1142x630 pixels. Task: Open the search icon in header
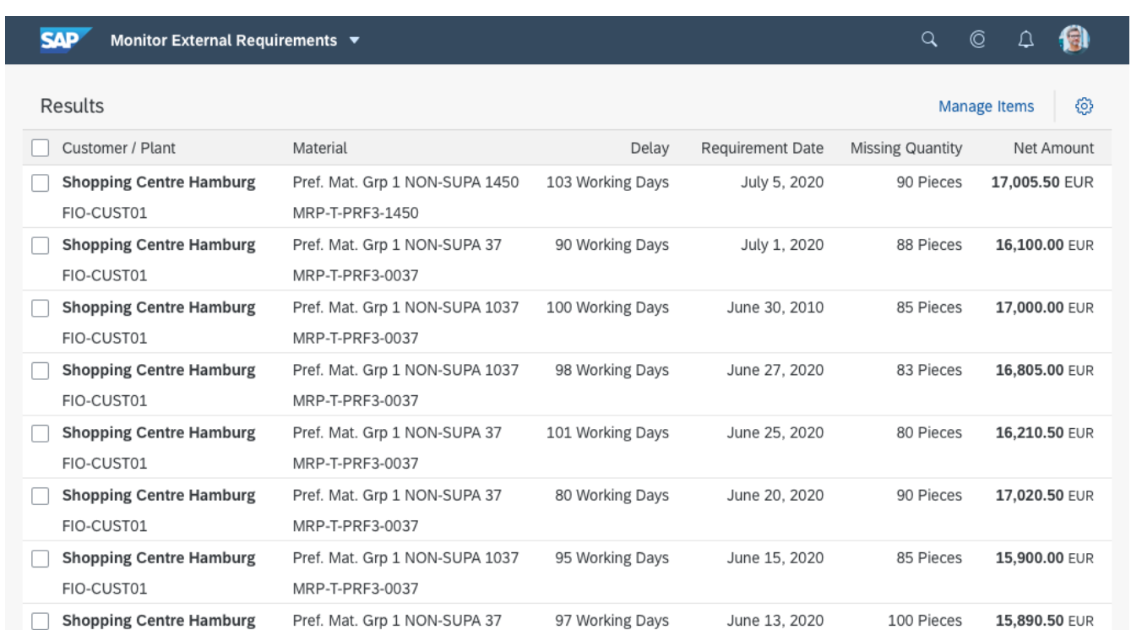[929, 39]
